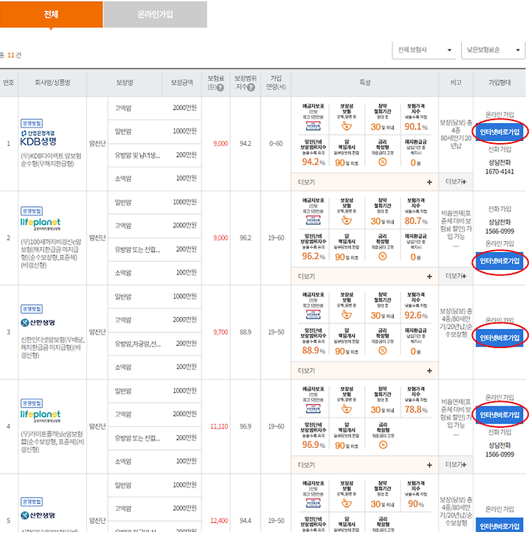Click help icon next to 보험료 header
Viewport: 531px width, 534px height.
tap(221, 87)
